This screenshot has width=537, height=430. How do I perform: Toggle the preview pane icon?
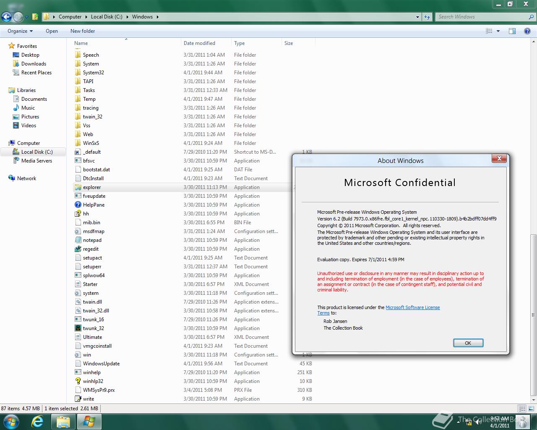(x=512, y=31)
